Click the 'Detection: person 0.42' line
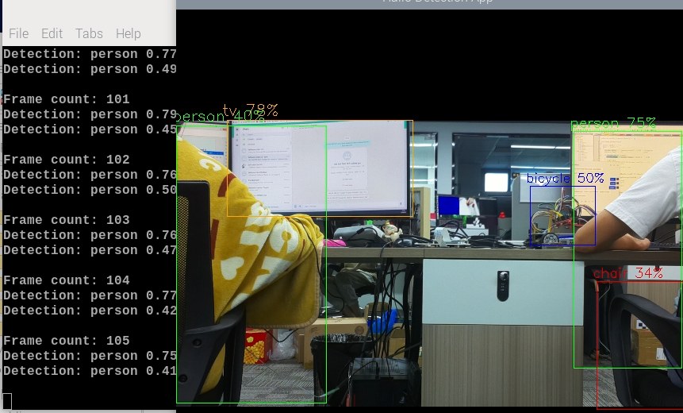 (90, 311)
